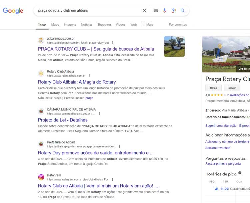Open the Web tab
Screen dimensions: 250x203
[x=133, y=25]
